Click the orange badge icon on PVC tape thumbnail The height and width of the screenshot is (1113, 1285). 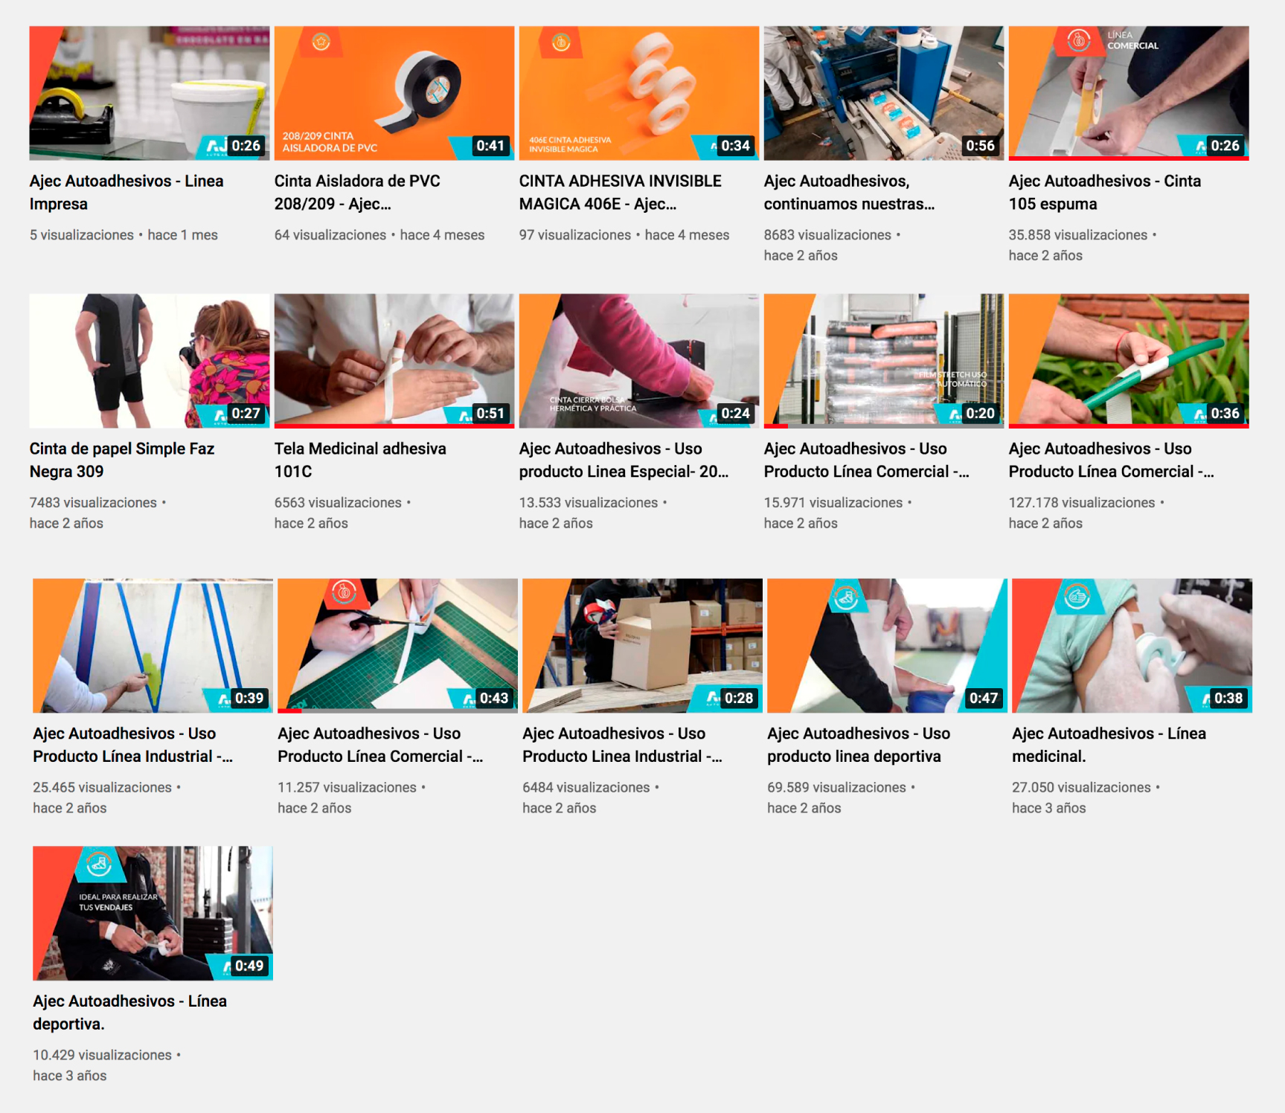321,42
